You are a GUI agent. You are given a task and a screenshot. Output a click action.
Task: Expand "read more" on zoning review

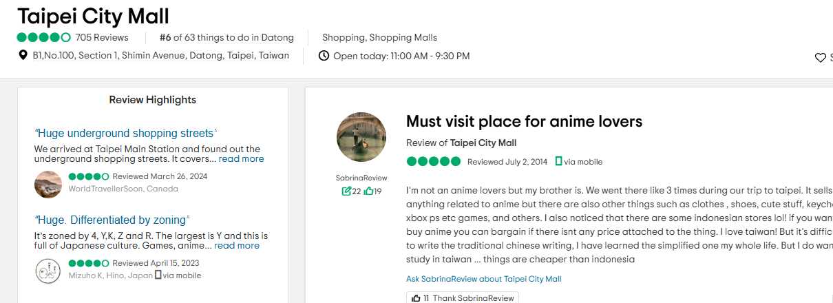237,246
